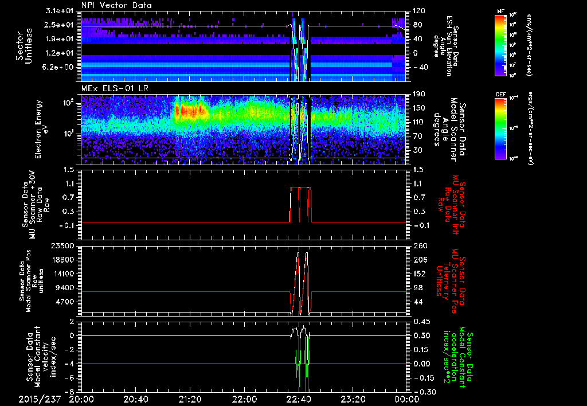Click the 'cnts/(cm**2-sr-sec)' units label

(x=529, y=45)
